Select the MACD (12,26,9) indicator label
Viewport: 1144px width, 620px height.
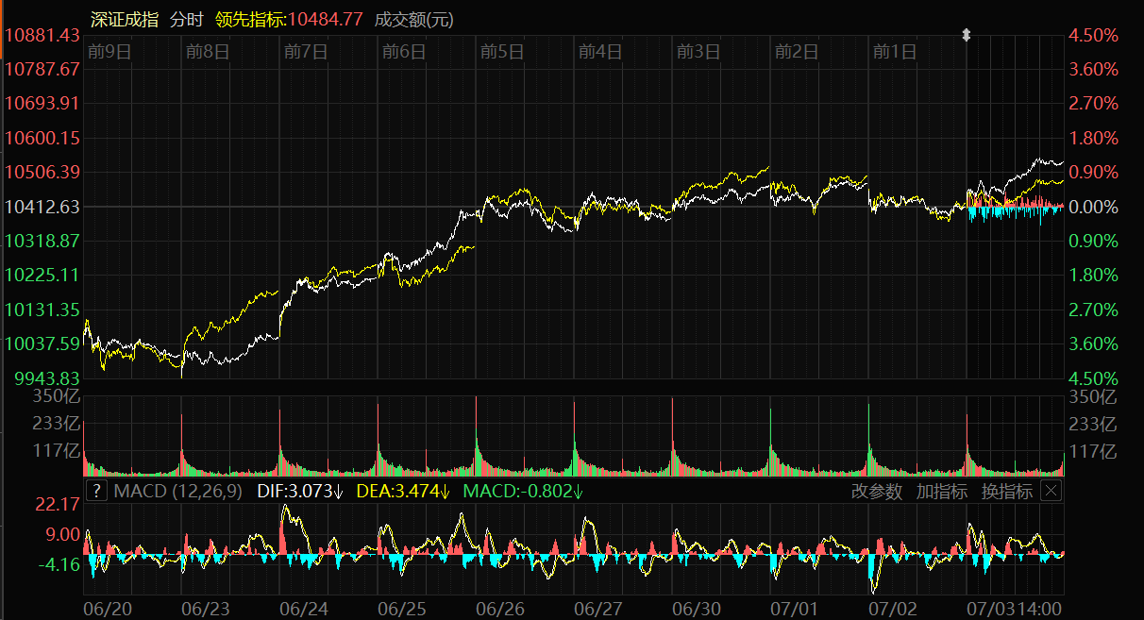pyautogui.click(x=177, y=491)
